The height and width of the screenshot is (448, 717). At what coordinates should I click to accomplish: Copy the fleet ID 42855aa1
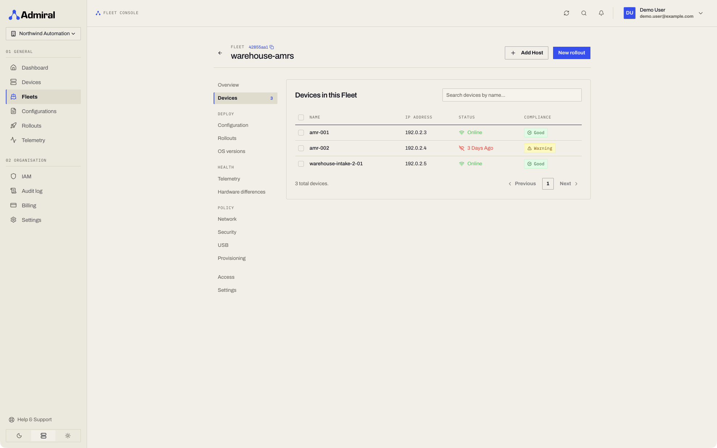(272, 47)
